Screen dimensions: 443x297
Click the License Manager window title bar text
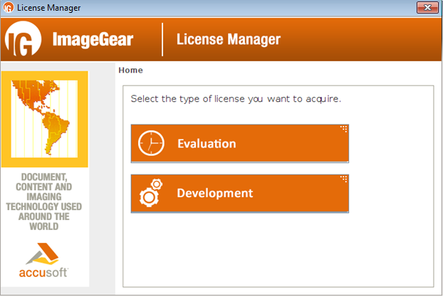point(48,8)
